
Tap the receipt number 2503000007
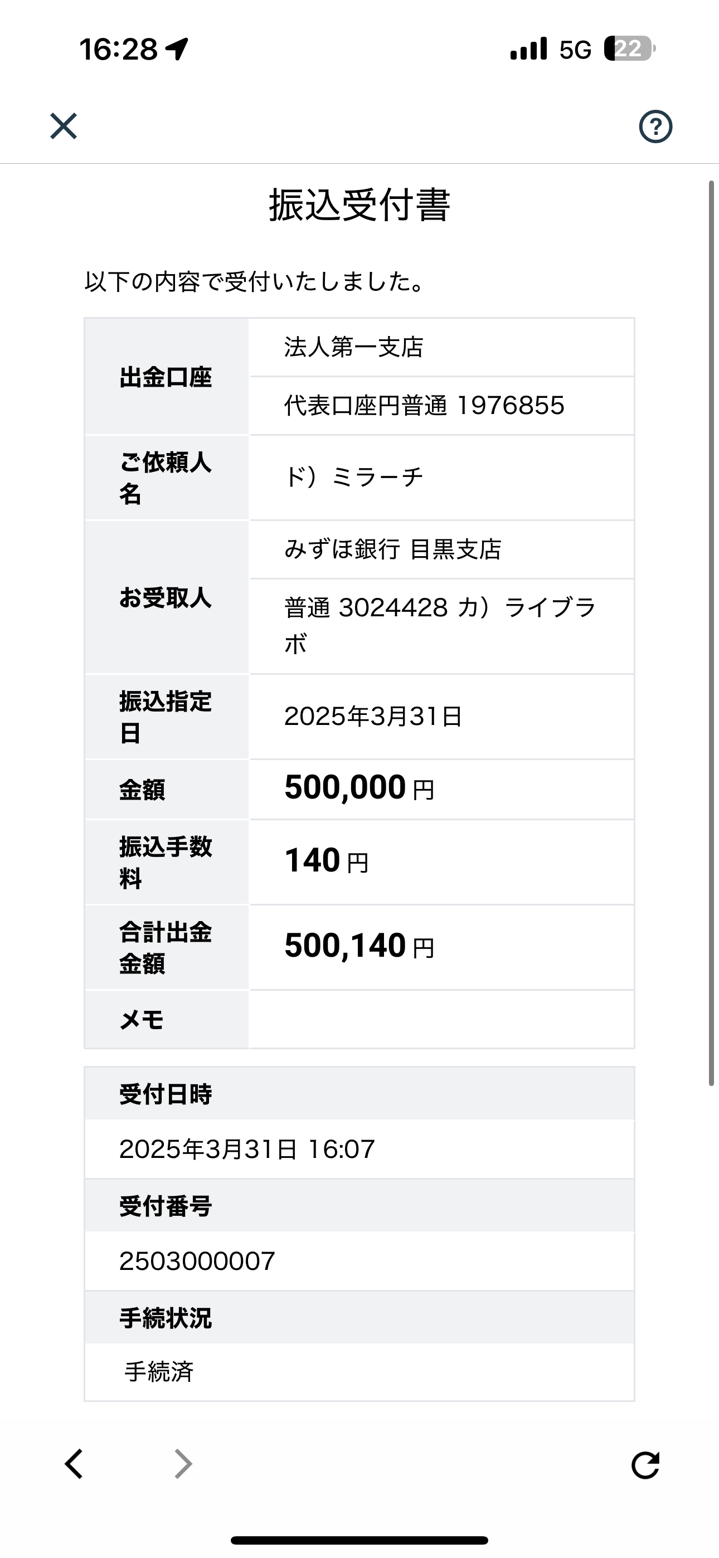197,1261
